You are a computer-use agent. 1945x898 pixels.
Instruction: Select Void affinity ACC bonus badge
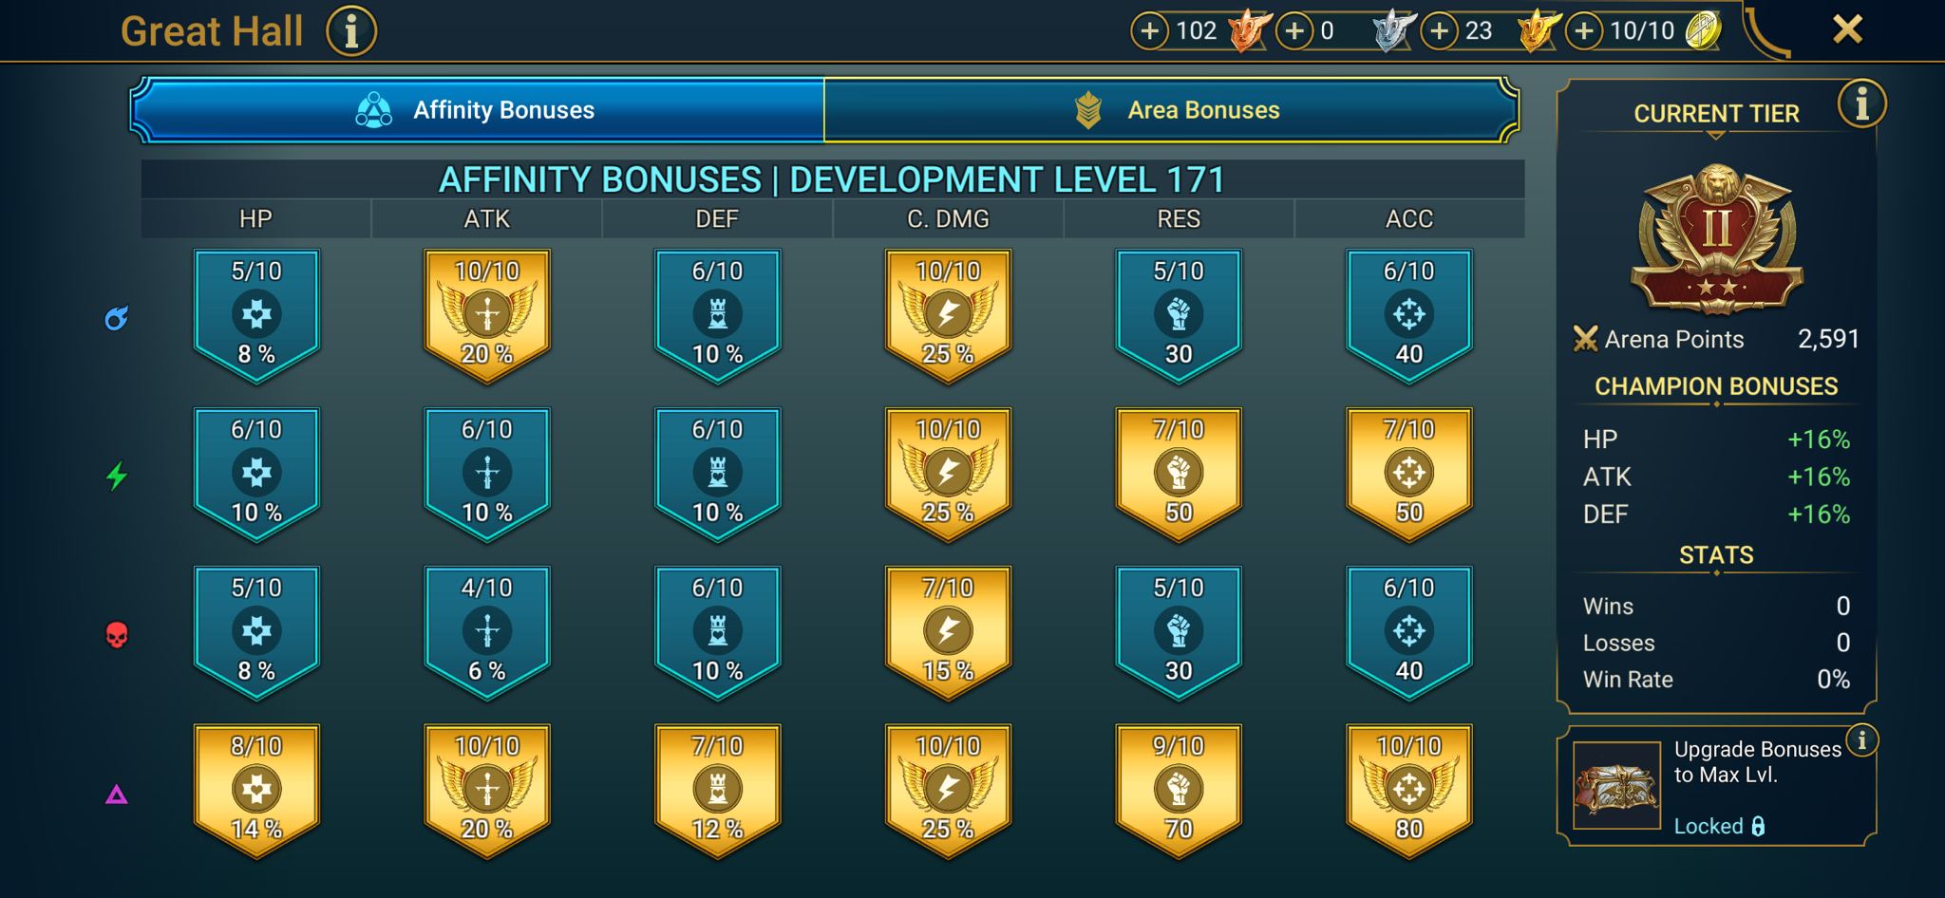(x=1409, y=792)
